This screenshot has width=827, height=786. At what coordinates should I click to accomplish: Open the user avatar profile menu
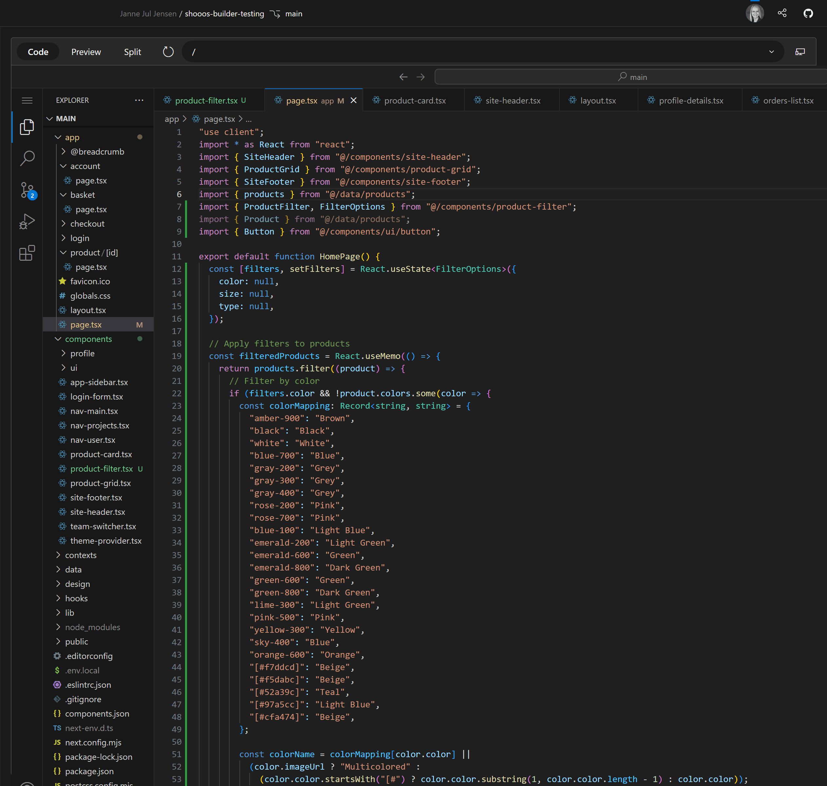[755, 13]
